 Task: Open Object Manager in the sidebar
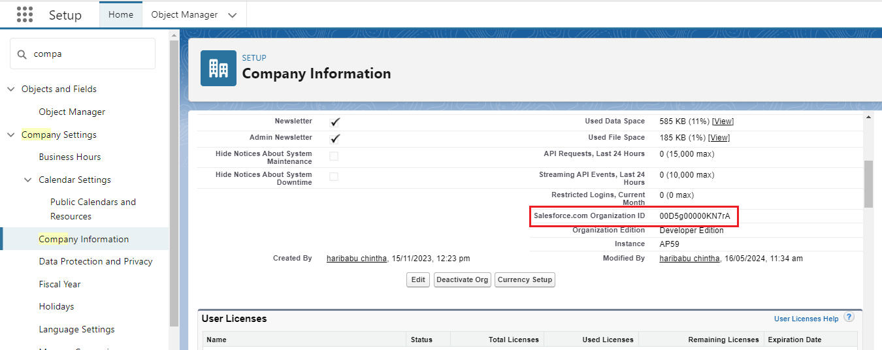[x=72, y=112]
